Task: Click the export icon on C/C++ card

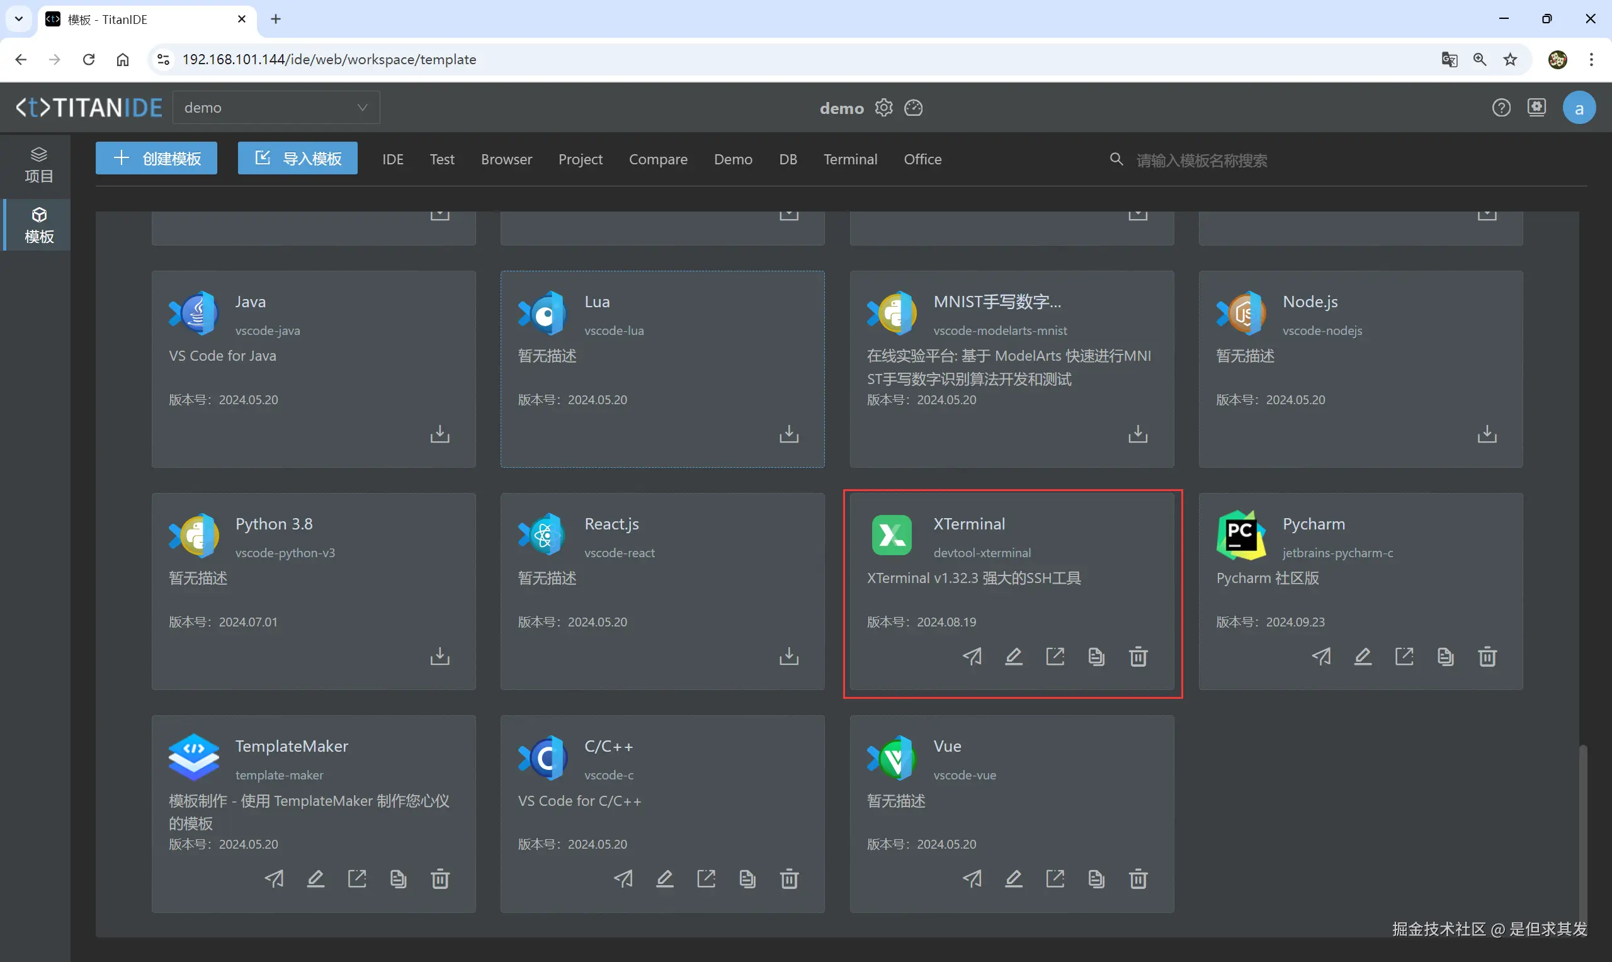Action: [x=706, y=879]
